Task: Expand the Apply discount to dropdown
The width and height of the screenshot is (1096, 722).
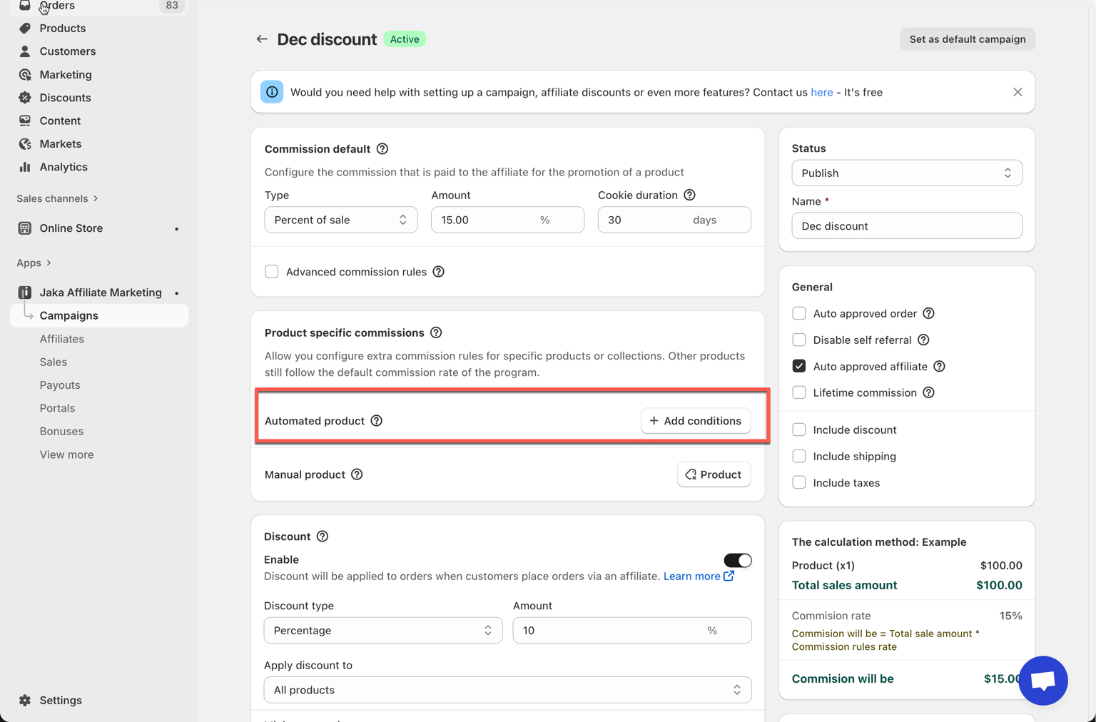Action: pyautogui.click(x=507, y=690)
